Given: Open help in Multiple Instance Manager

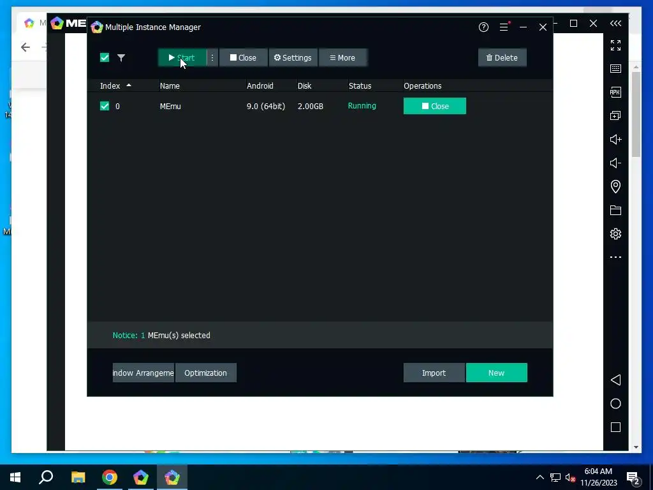Looking at the screenshot, I should 483,27.
